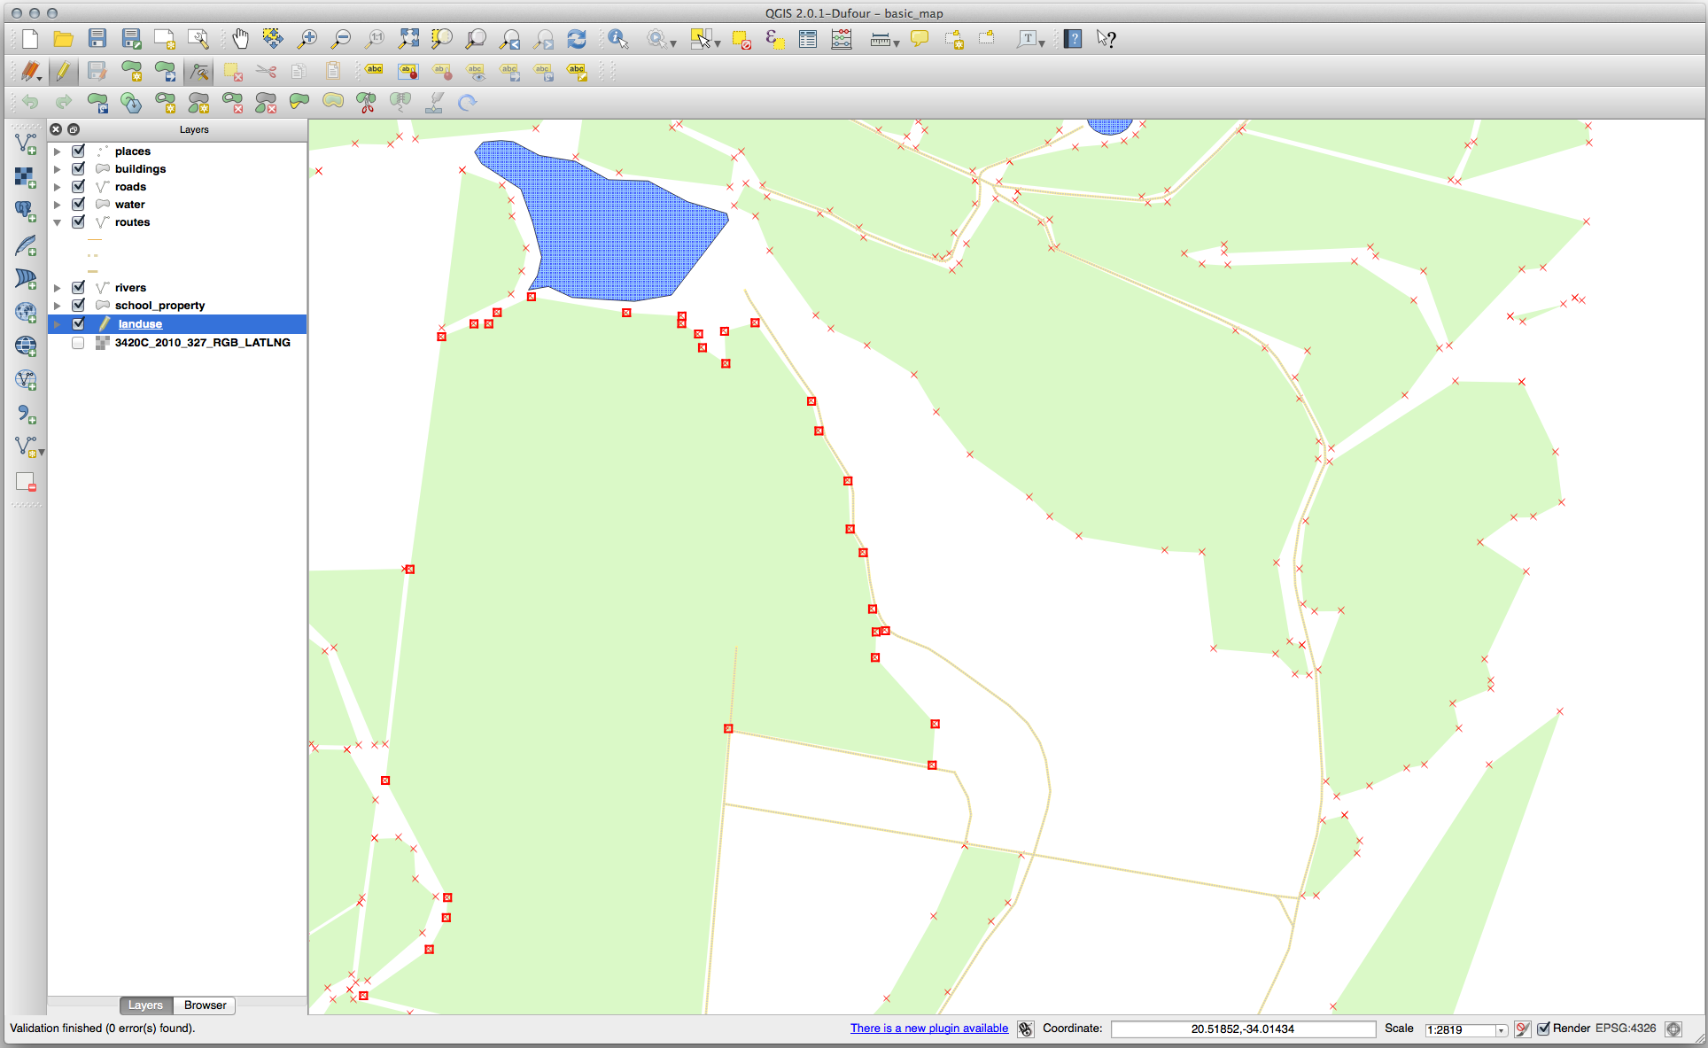The width and height of the screenshot is (1708, 1048).
Task: Switch to the Browser tab
Action: click(205, 1005)
